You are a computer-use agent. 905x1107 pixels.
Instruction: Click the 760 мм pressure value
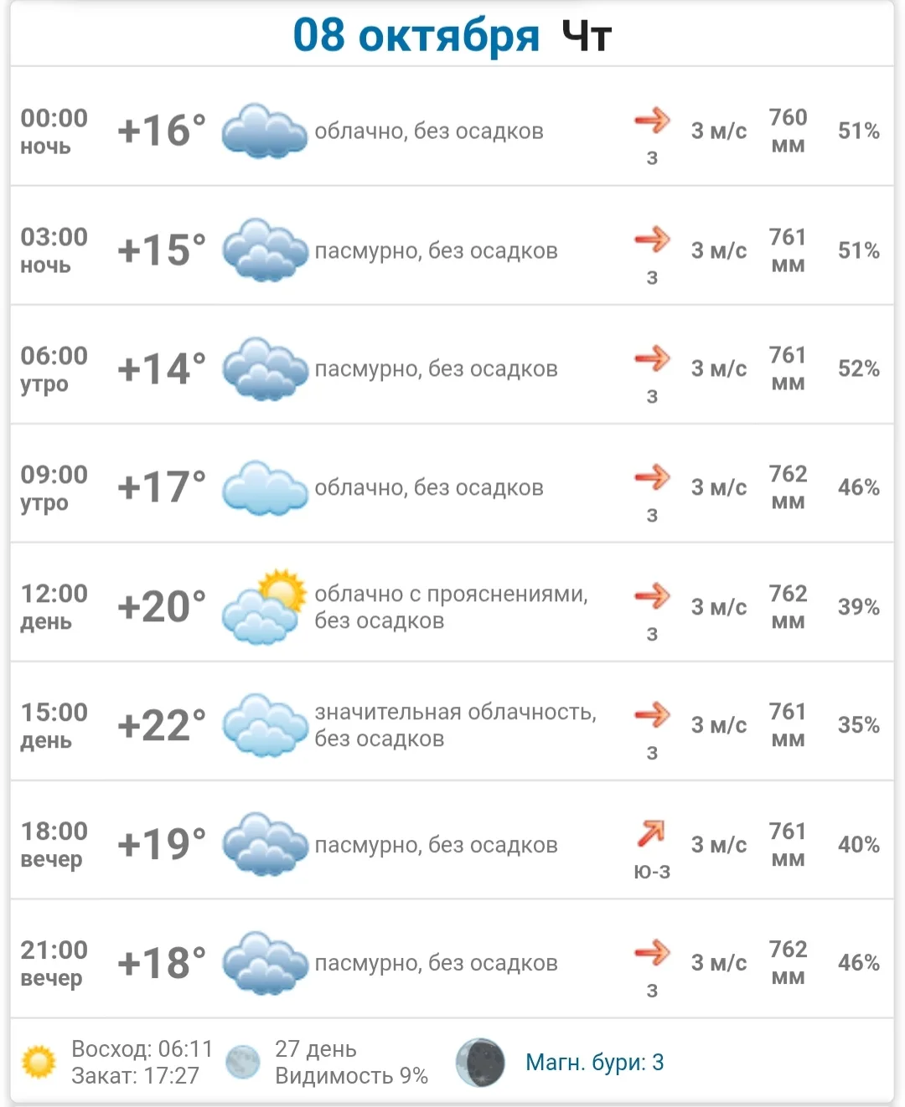789,131
